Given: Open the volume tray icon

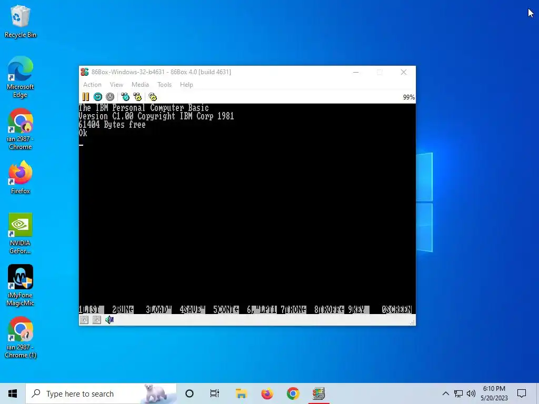Looking at the screenshot, I should click(471, 393).
